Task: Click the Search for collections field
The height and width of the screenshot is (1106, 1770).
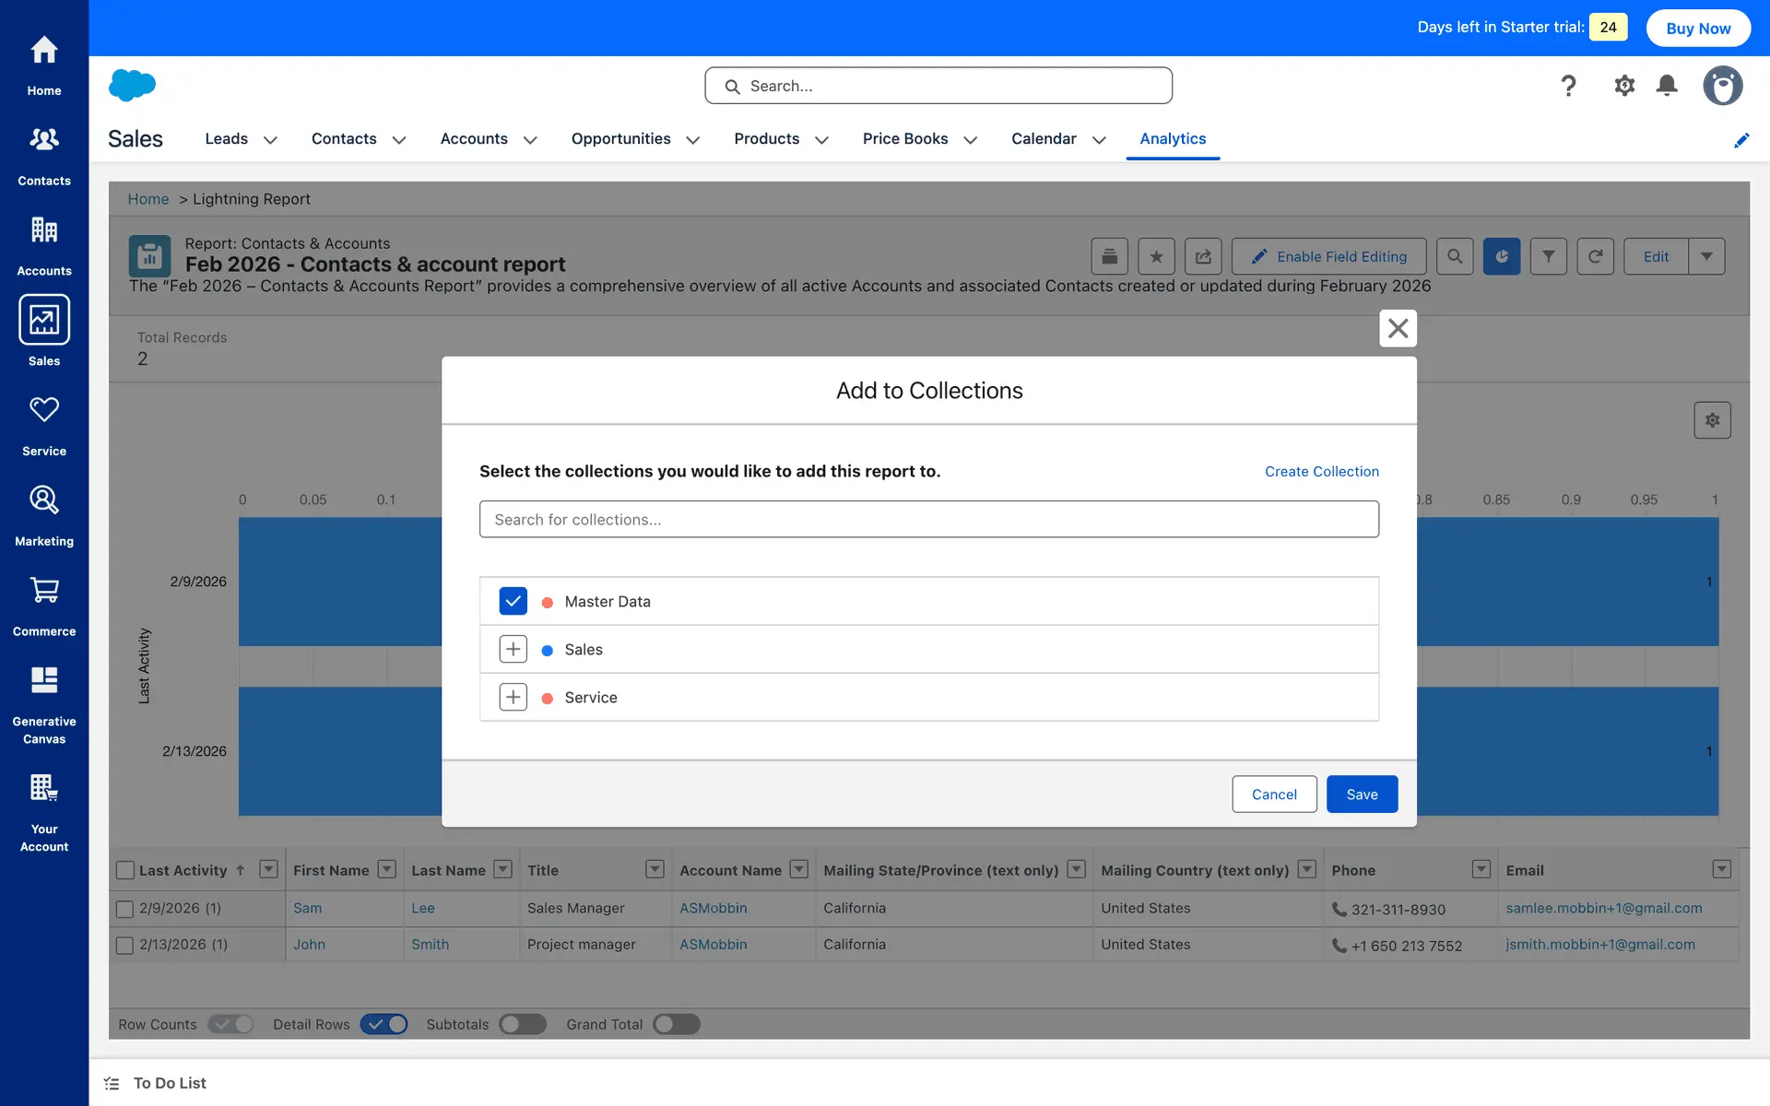Action: point(928,519)
